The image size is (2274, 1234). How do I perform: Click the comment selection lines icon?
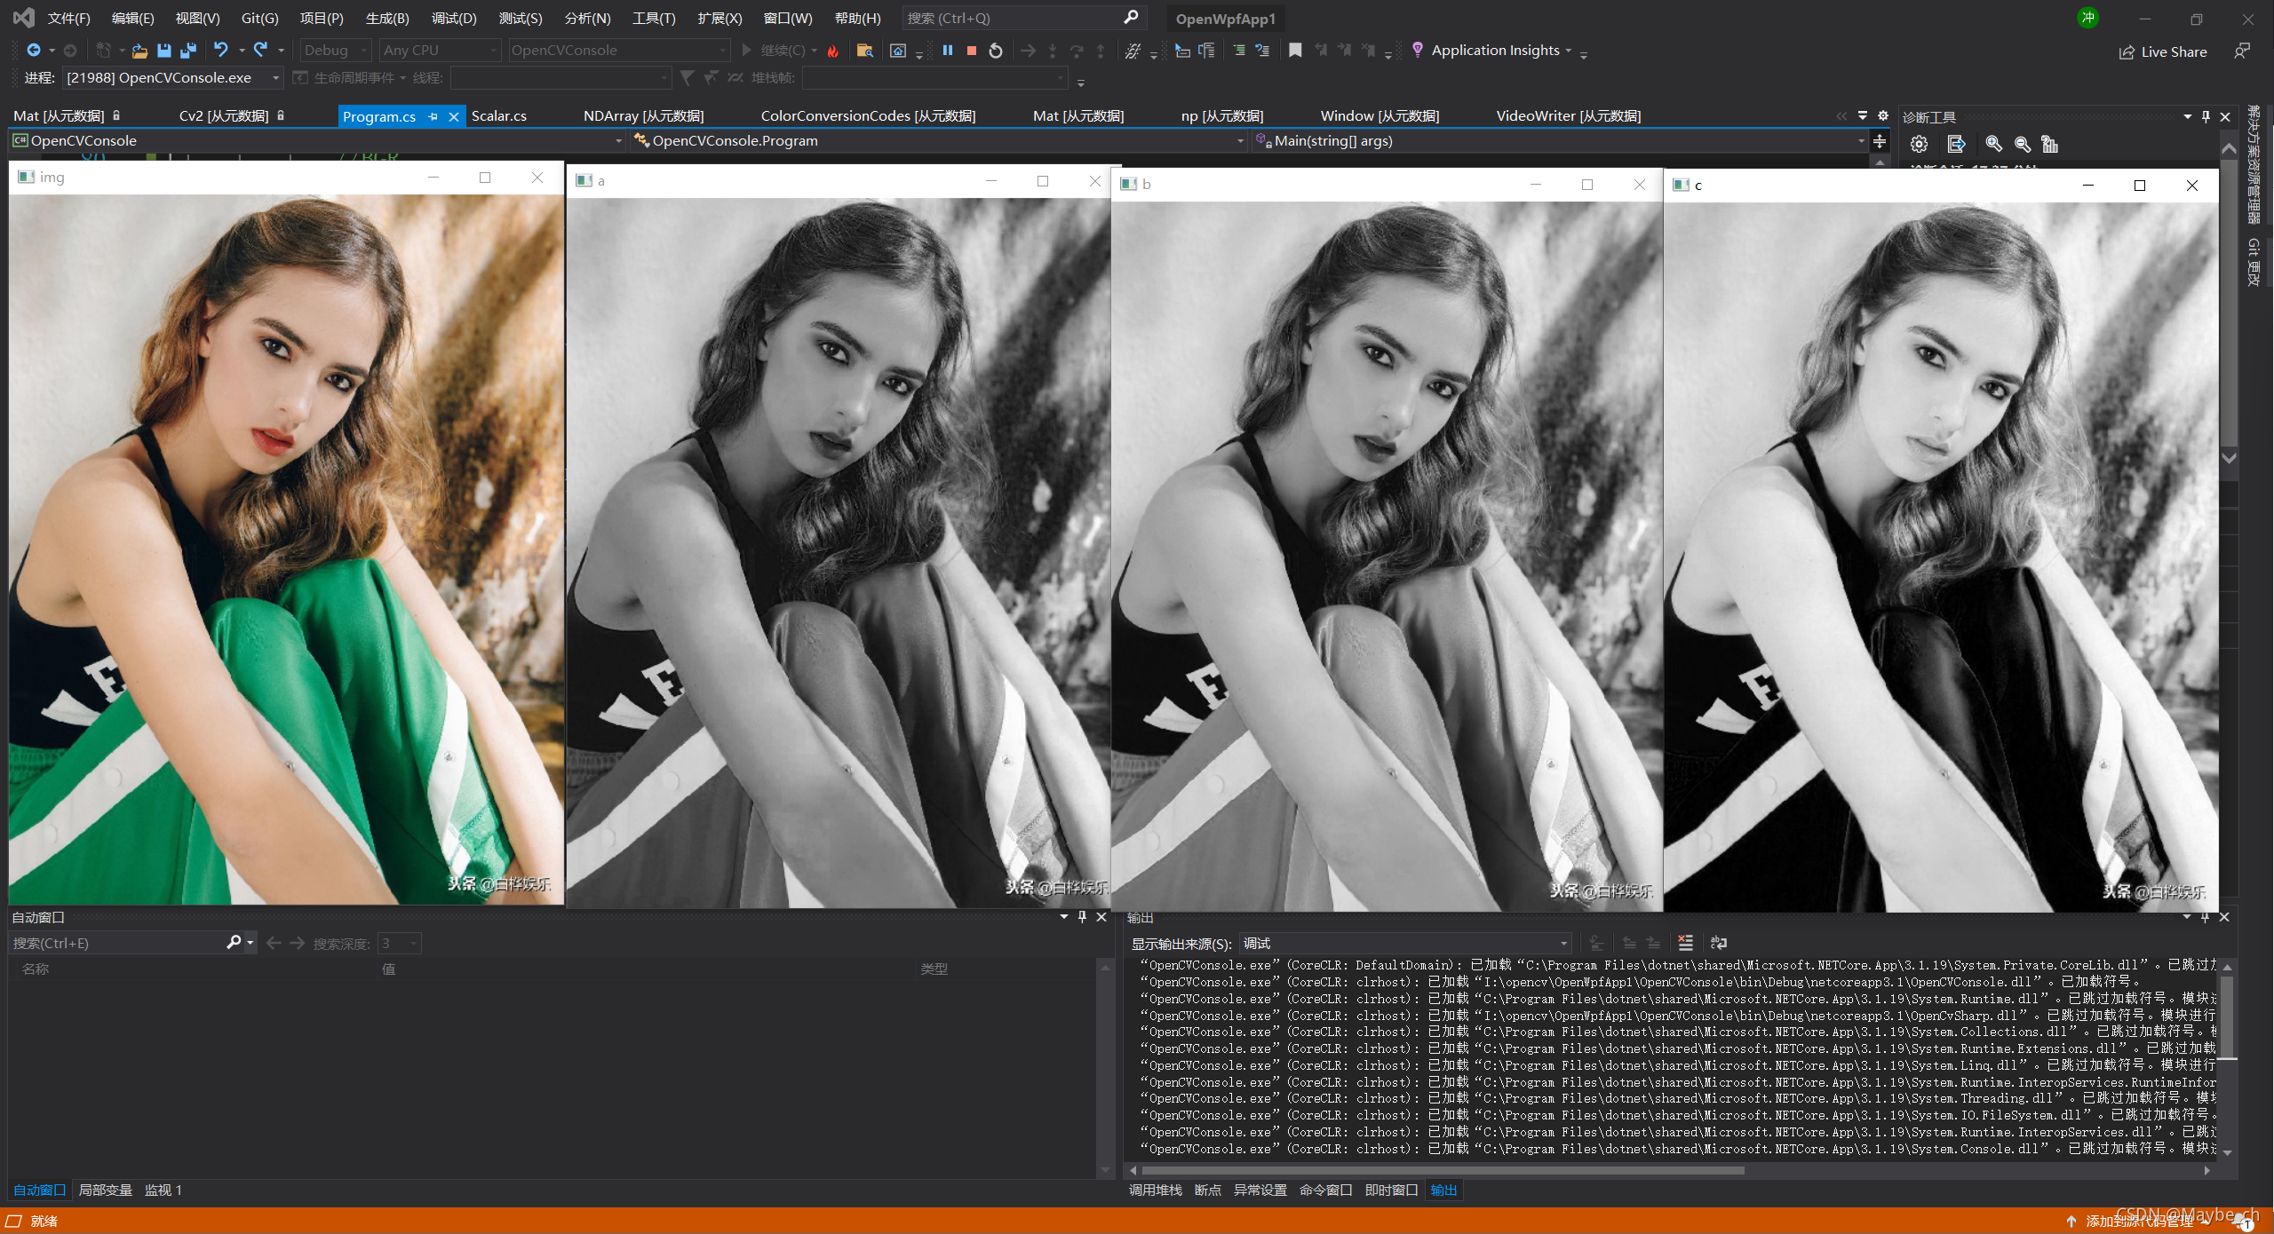(x=1239, y=51)
